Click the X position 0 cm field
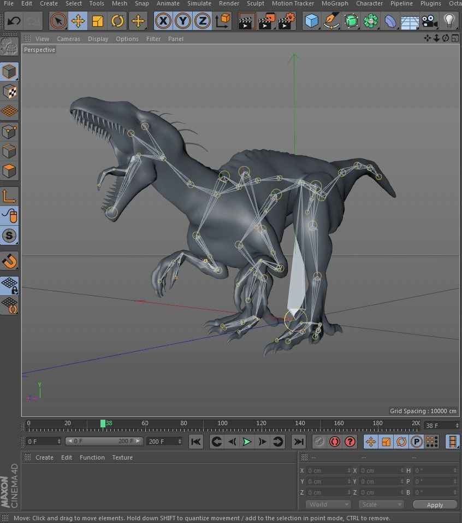The width and height of the screenshot is (462, 523). click(x=328, y=471)
